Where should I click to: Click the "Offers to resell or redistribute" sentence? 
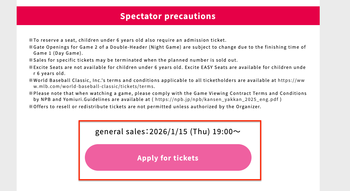147,107
